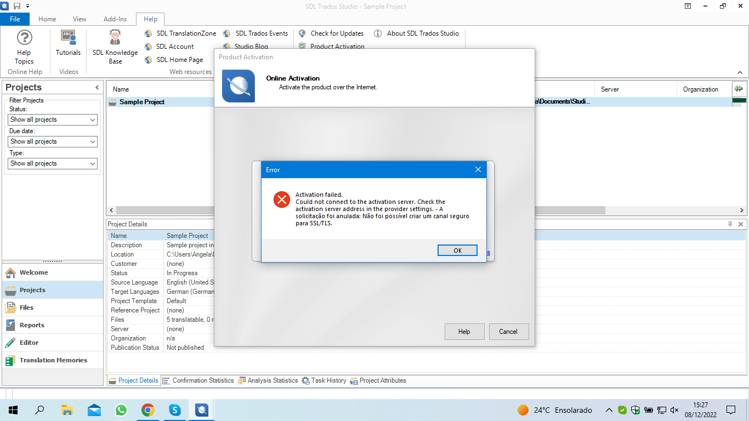This screenshot has width=749, height=421.
Task: Open the Type filter dropdown
Action: pos(52,163)
